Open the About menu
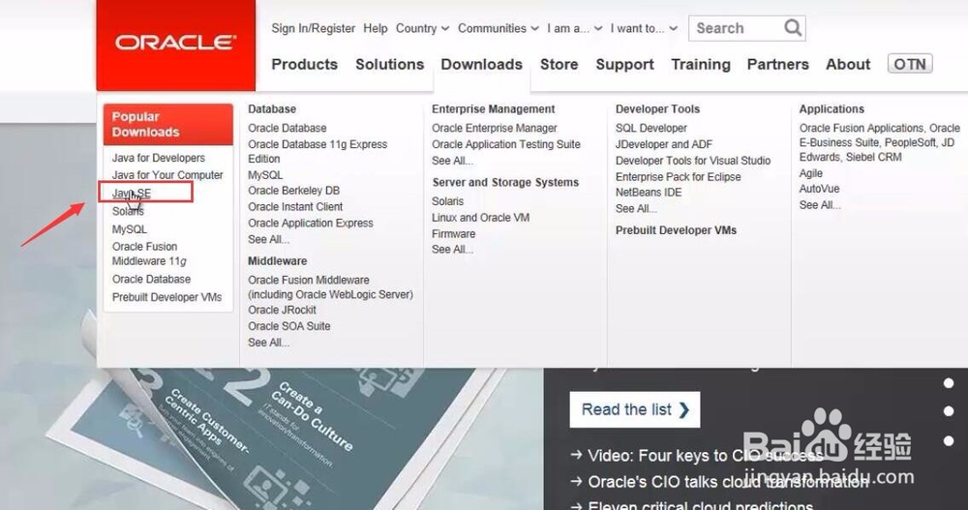This screenshot has width=968, height=510. 848,64
